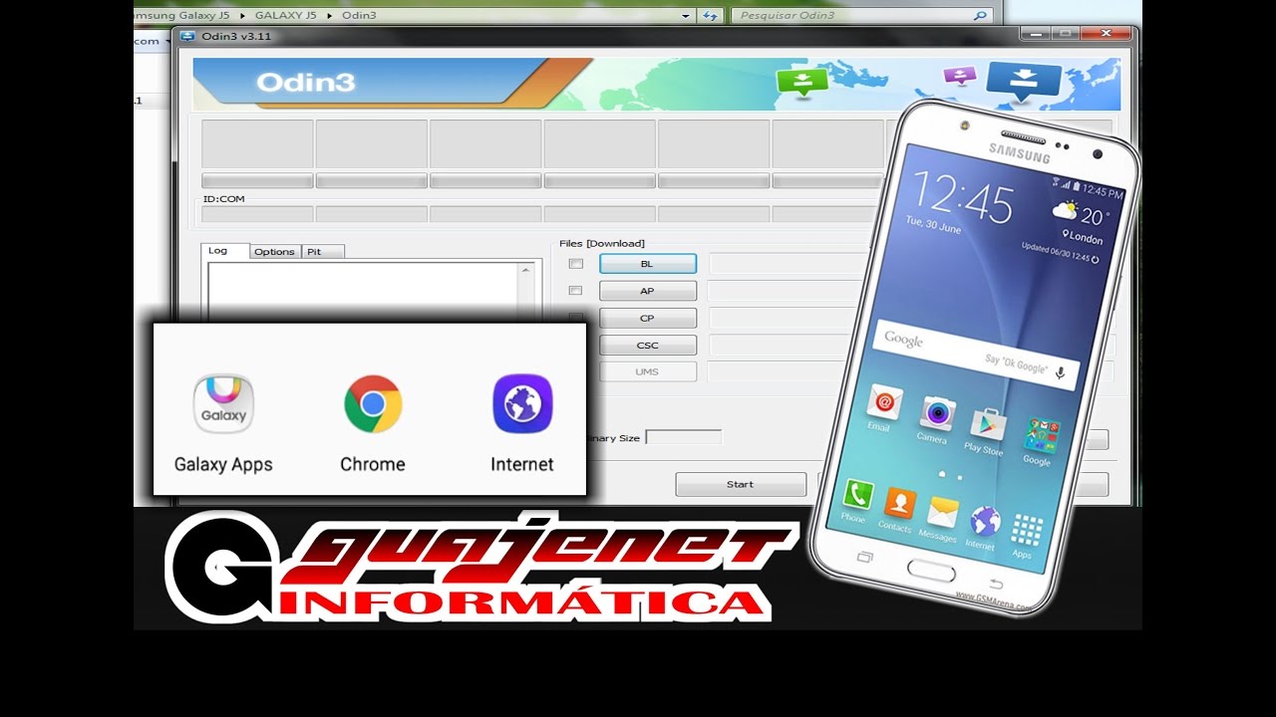Click inside the Log text area
Screen dimensions: 1276x717
click(x=364, y=290)
